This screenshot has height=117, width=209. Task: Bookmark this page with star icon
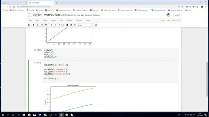[x=183, y=6]
